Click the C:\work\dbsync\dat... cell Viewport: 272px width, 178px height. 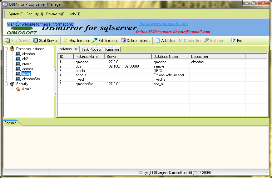(x=170, y=75)
